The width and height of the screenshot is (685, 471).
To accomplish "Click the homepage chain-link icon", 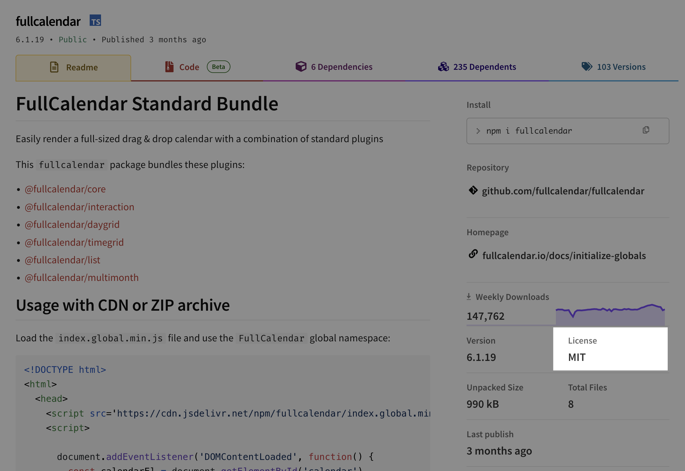I will click(473, 254).
